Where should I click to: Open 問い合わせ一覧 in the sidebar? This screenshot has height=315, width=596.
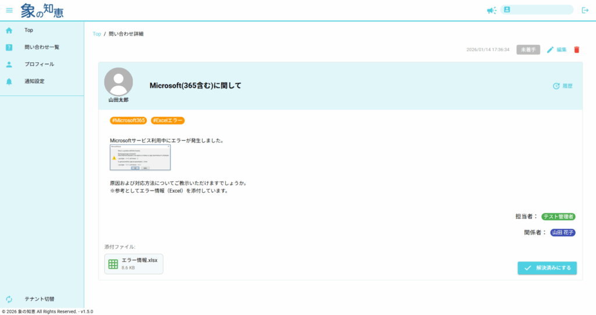point(42,47)
